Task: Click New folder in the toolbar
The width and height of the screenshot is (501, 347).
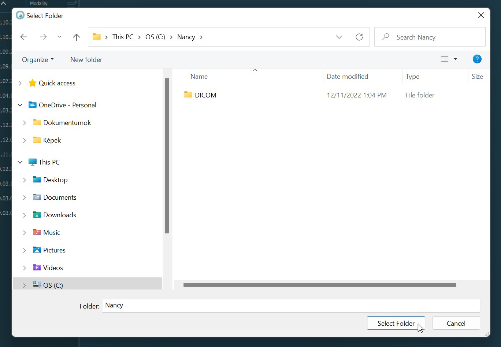Action: [86, 60]
